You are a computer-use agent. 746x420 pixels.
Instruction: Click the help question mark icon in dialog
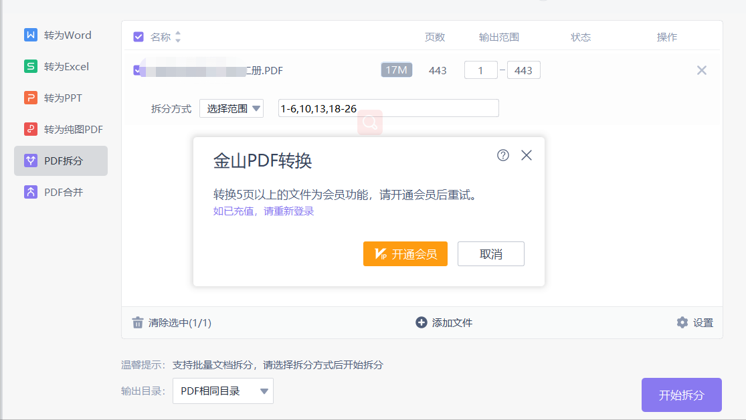[x=503, y=155]
